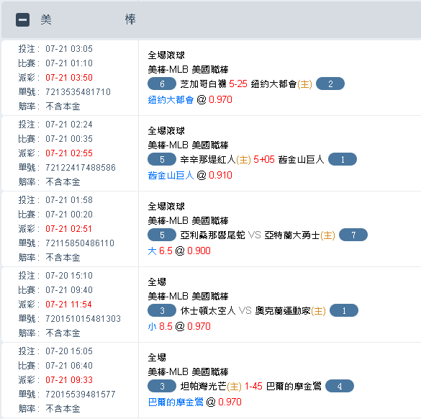Viewport: 421px width, 419px height.
Task: Open the 巴爾的摩金鶯 bet selection link
Action: [x=176, y=402]
